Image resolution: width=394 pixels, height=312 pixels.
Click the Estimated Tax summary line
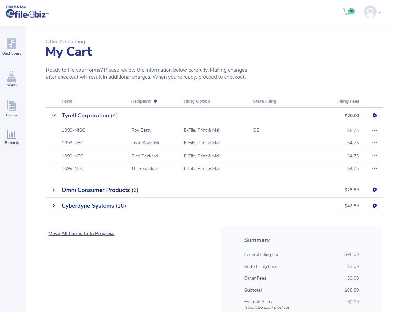[x=301, y=304]
